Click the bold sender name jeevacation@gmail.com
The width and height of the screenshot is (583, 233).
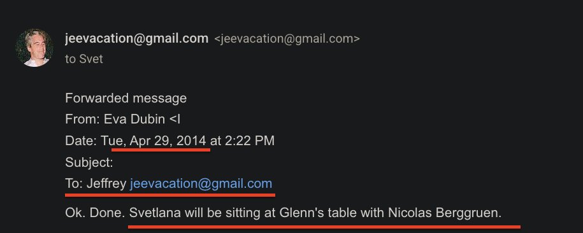[x=136, y=39]
